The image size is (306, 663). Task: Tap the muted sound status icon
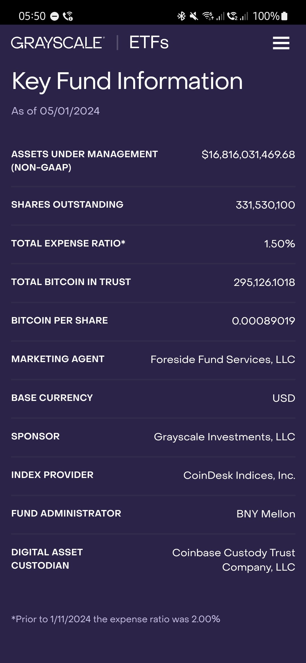click(x=194, y=16)
